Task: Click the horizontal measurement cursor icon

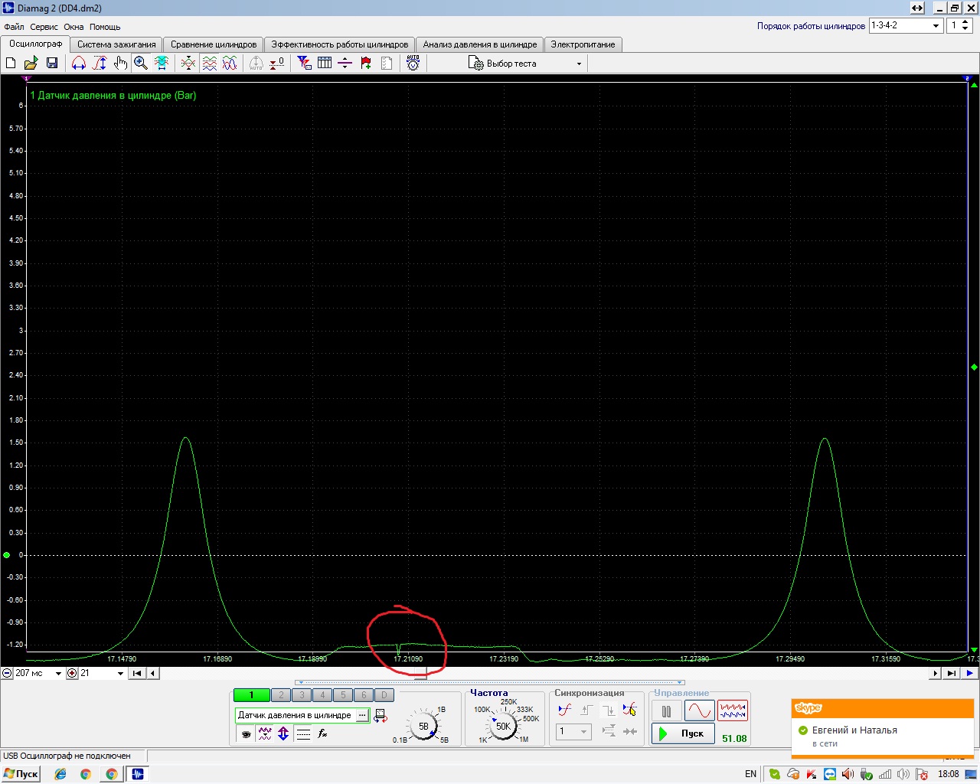Action: tap(79, 64)
